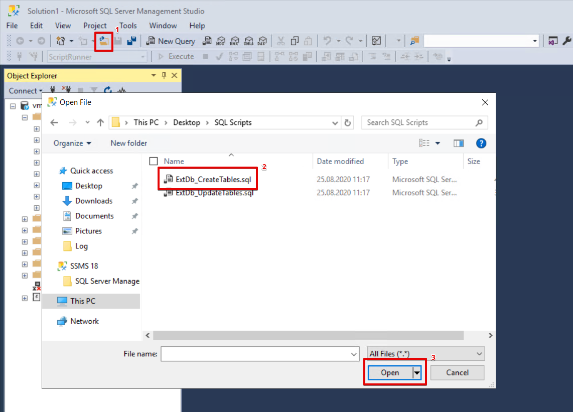Open the Organize dropdown

[x=72, y=144]
